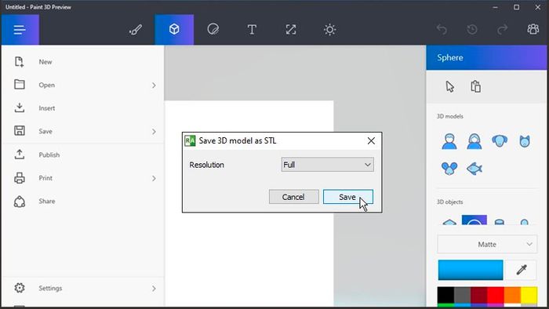Click the Redo arrow
549x309 pixels.
(503, 29)
